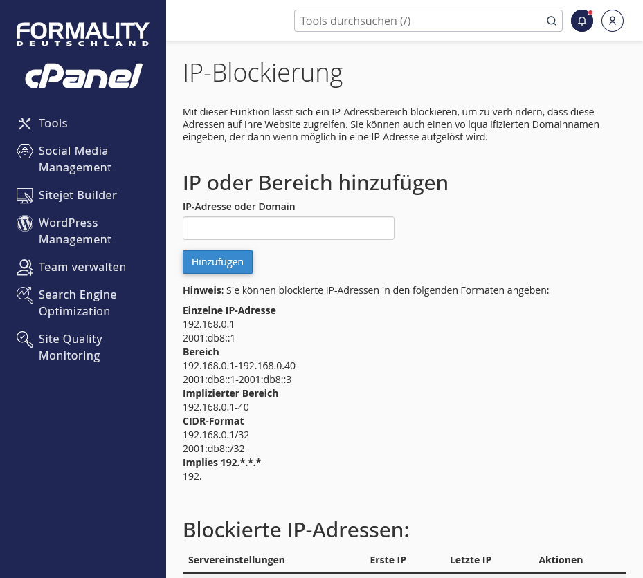This screenshot has width=643, height=578.
Task: Focus the IP-Adresse oder Domain field
Action: 289,228
